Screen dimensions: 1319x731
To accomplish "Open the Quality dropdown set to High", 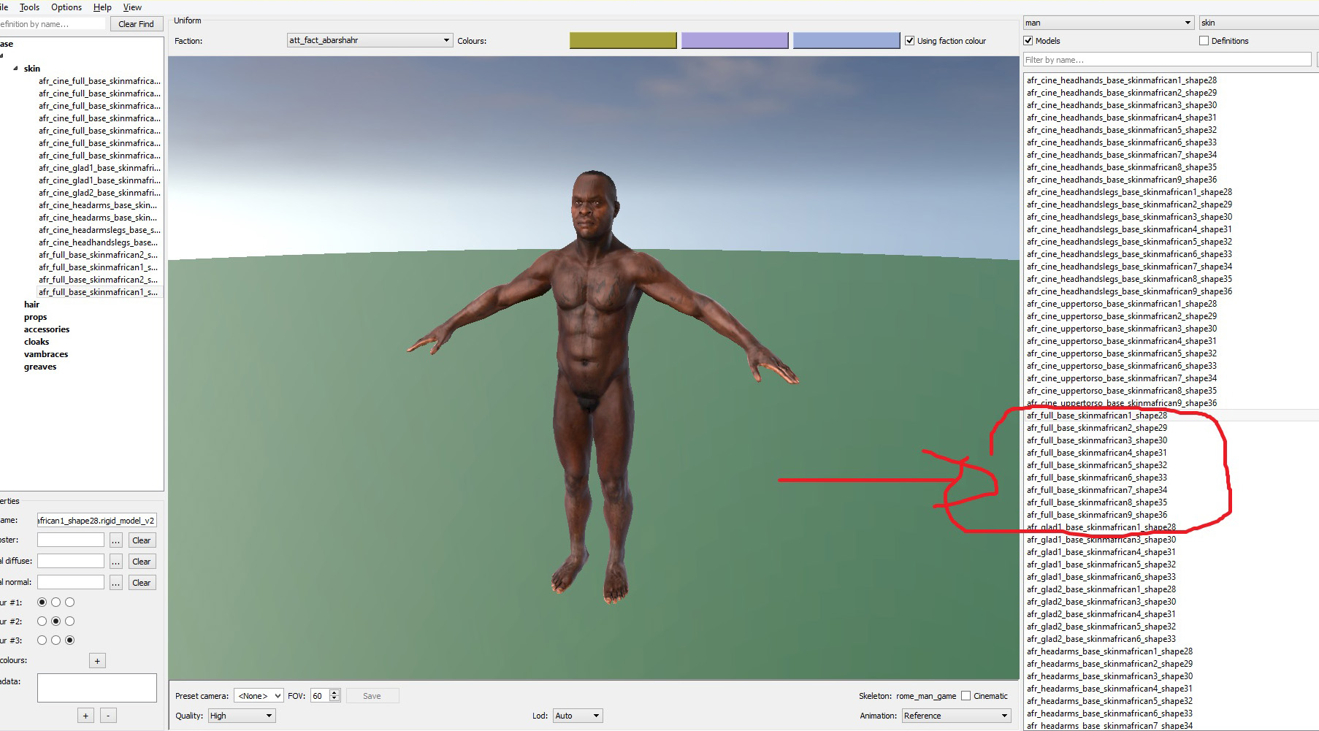I will [241, 716].
